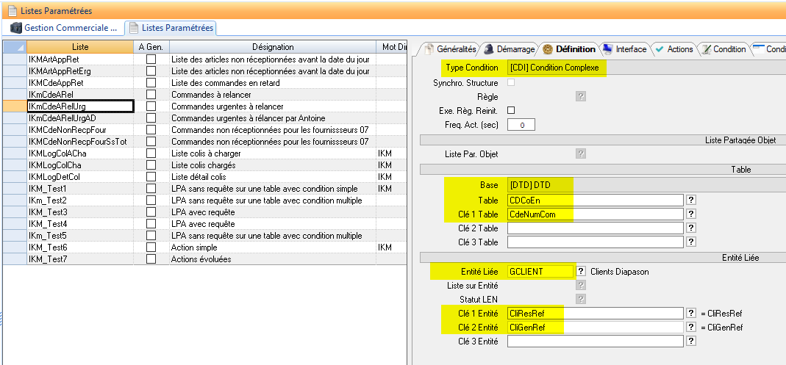Open the Base [DTD] DTD dropdown
The height and width of the screenshot is (365, 786).
pos(540,185)
